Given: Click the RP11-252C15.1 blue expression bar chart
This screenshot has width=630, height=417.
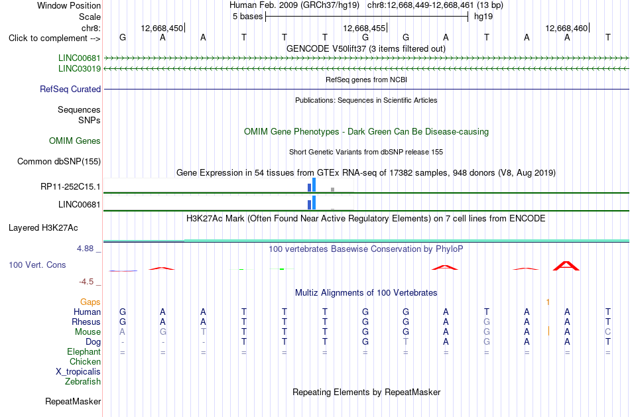Looking at the screenshot, I should (312, 185).
